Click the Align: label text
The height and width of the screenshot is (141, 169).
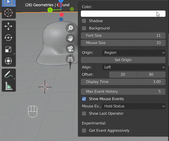coord(87,67)
